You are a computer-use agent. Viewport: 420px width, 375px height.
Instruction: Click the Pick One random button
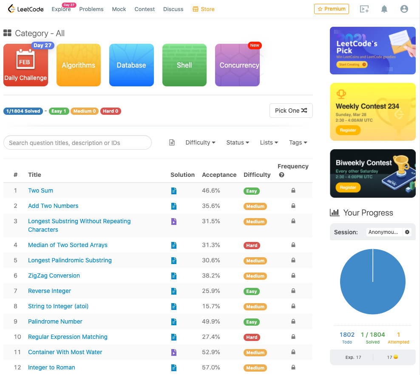(x=291, y=111)
